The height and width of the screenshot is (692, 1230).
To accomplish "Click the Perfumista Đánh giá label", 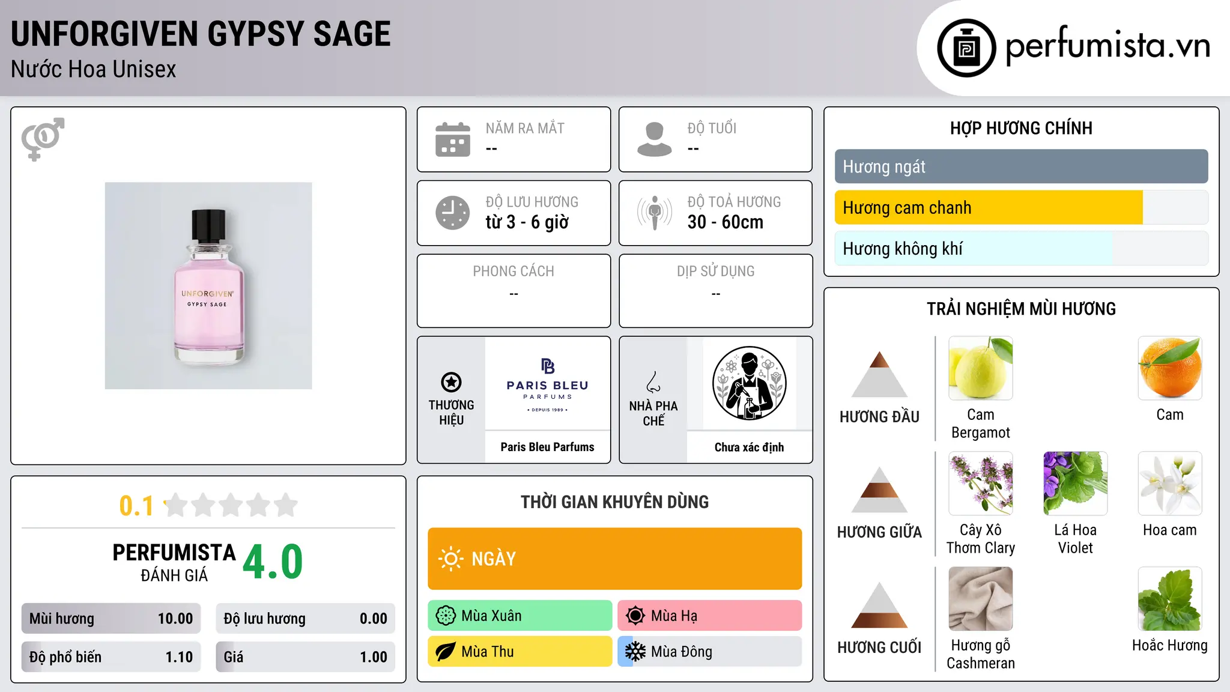I will pyautogui.click(x=174, y=563).
